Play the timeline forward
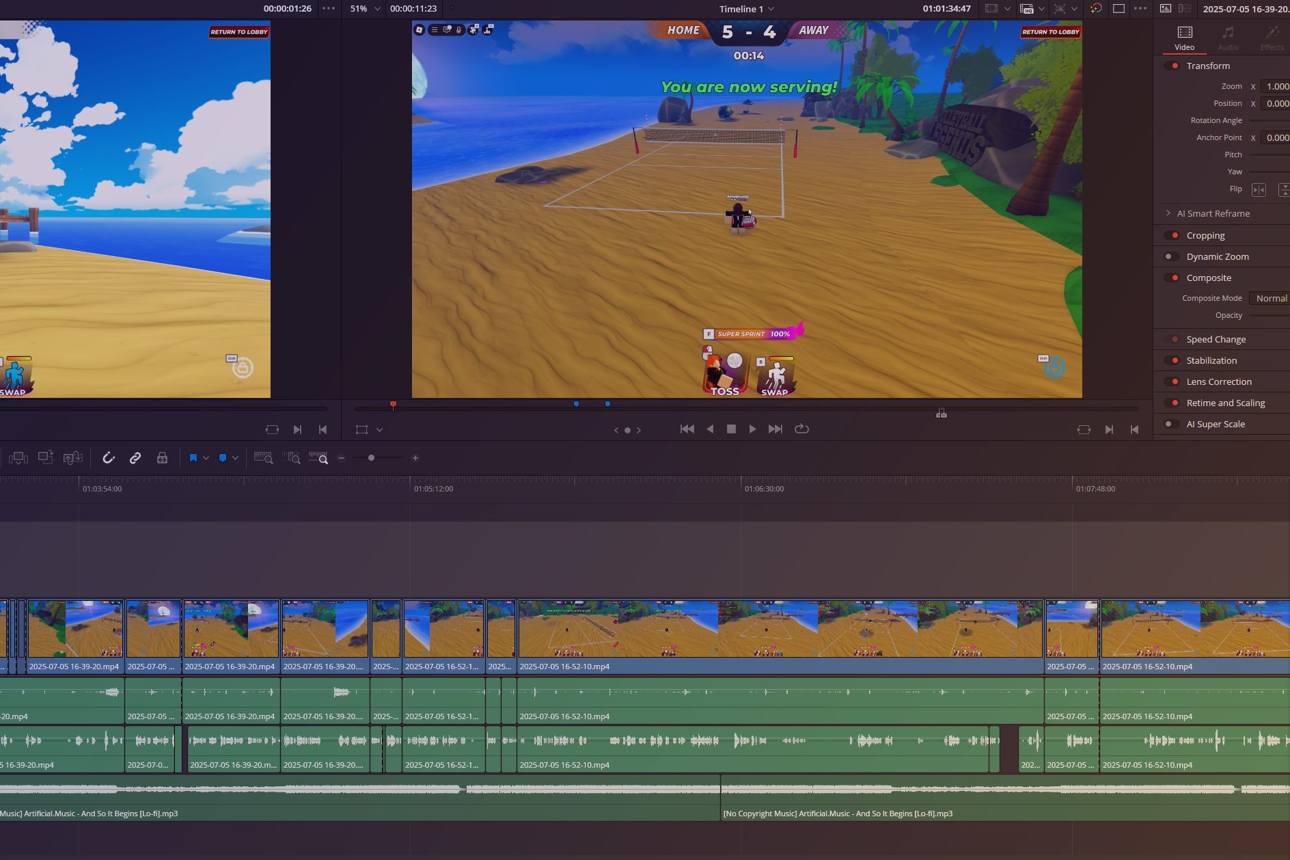 pyautogui.click(x=752, y=429)
